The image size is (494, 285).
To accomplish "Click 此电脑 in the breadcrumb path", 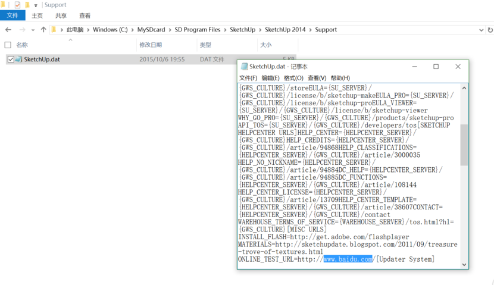I will [x=75, y=30].
